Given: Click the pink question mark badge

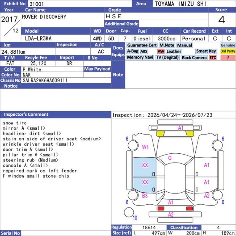Looking at the screenshot, I should coord(228,58).
